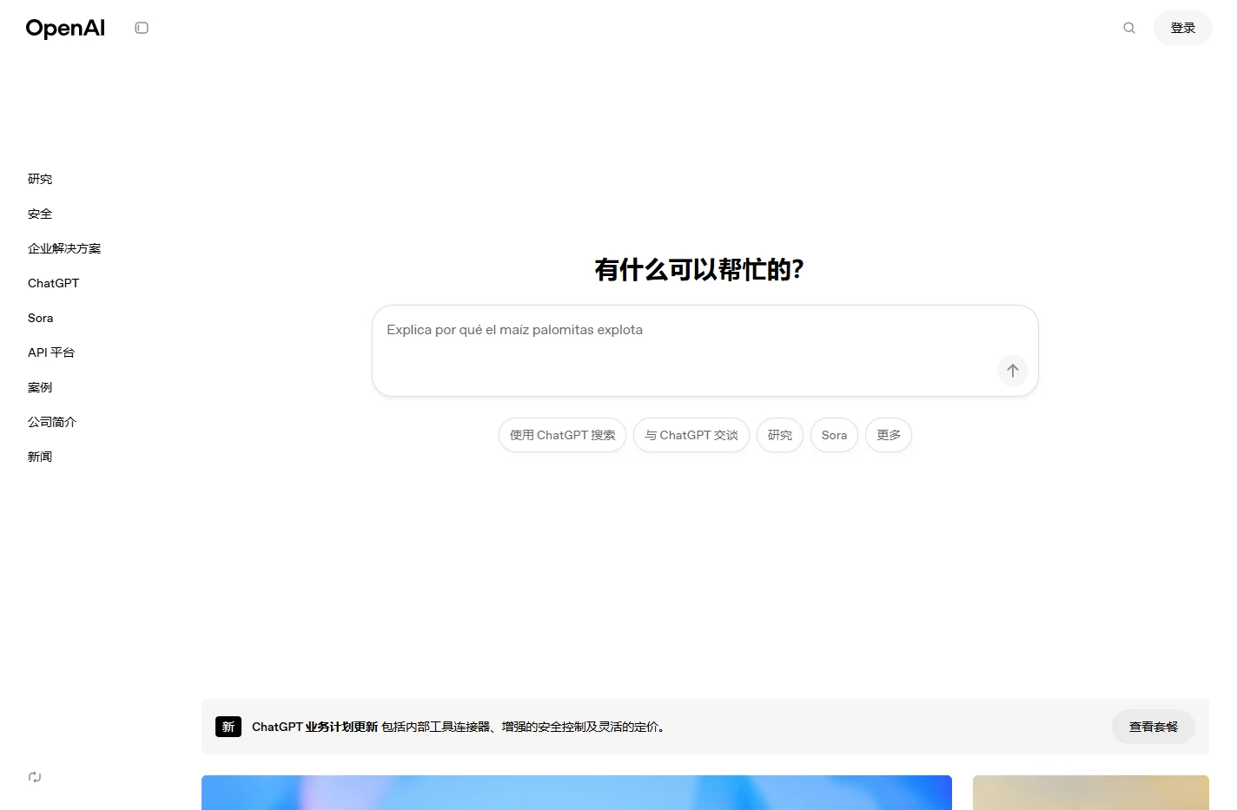Select the 使用 ChatGPT 搜索 chip
The height and width of the screenshot is (810, 1237).
click(562, 435)
